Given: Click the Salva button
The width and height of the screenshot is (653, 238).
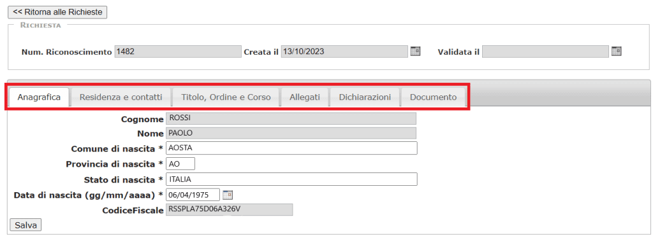Looking at the screenshot, I should (26, 225).
